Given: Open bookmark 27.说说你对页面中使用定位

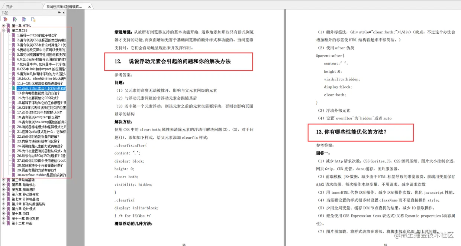Looking at the screenshot, I should click(x=42, y=160).
